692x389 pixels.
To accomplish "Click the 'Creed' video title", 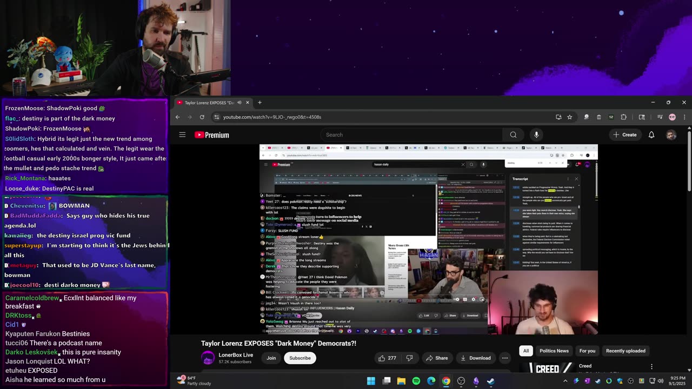I will pyautogui.click(x=585, y=366).
